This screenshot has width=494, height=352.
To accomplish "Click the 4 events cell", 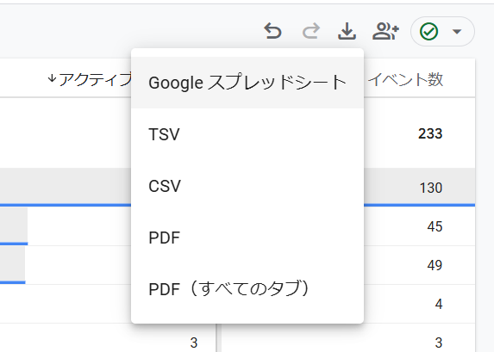I will [x=439, y=304].
